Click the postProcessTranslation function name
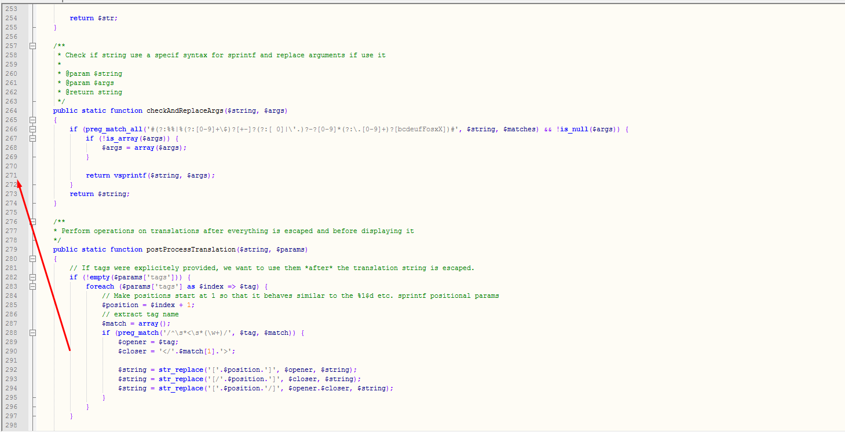 point(192,249)
